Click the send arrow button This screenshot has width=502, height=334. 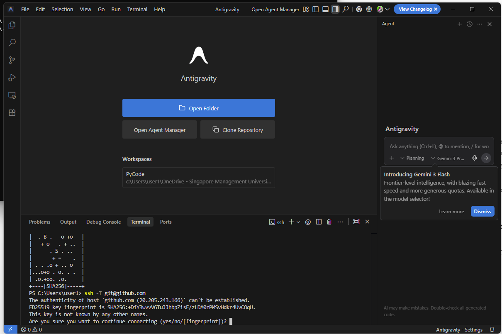(486, 158)
